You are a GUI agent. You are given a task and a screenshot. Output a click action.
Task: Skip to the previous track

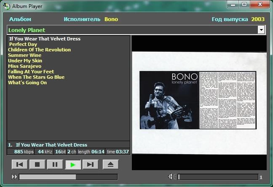(19, 164)
